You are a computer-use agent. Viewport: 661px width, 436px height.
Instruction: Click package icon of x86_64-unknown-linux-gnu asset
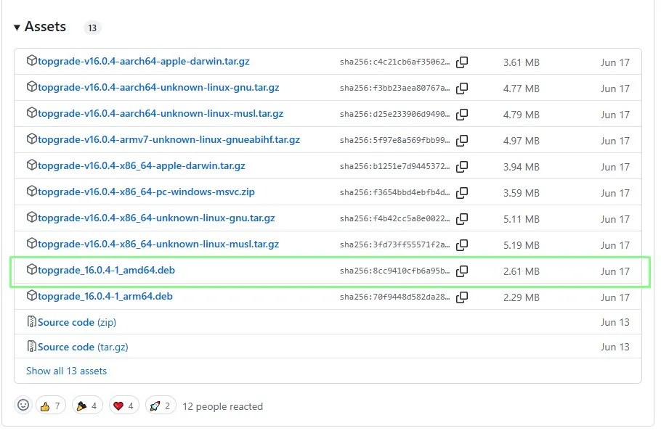(x=32, y=217)
